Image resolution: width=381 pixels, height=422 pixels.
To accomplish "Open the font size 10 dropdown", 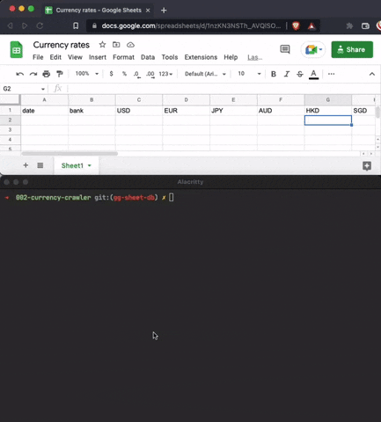I will click(249, 74).
